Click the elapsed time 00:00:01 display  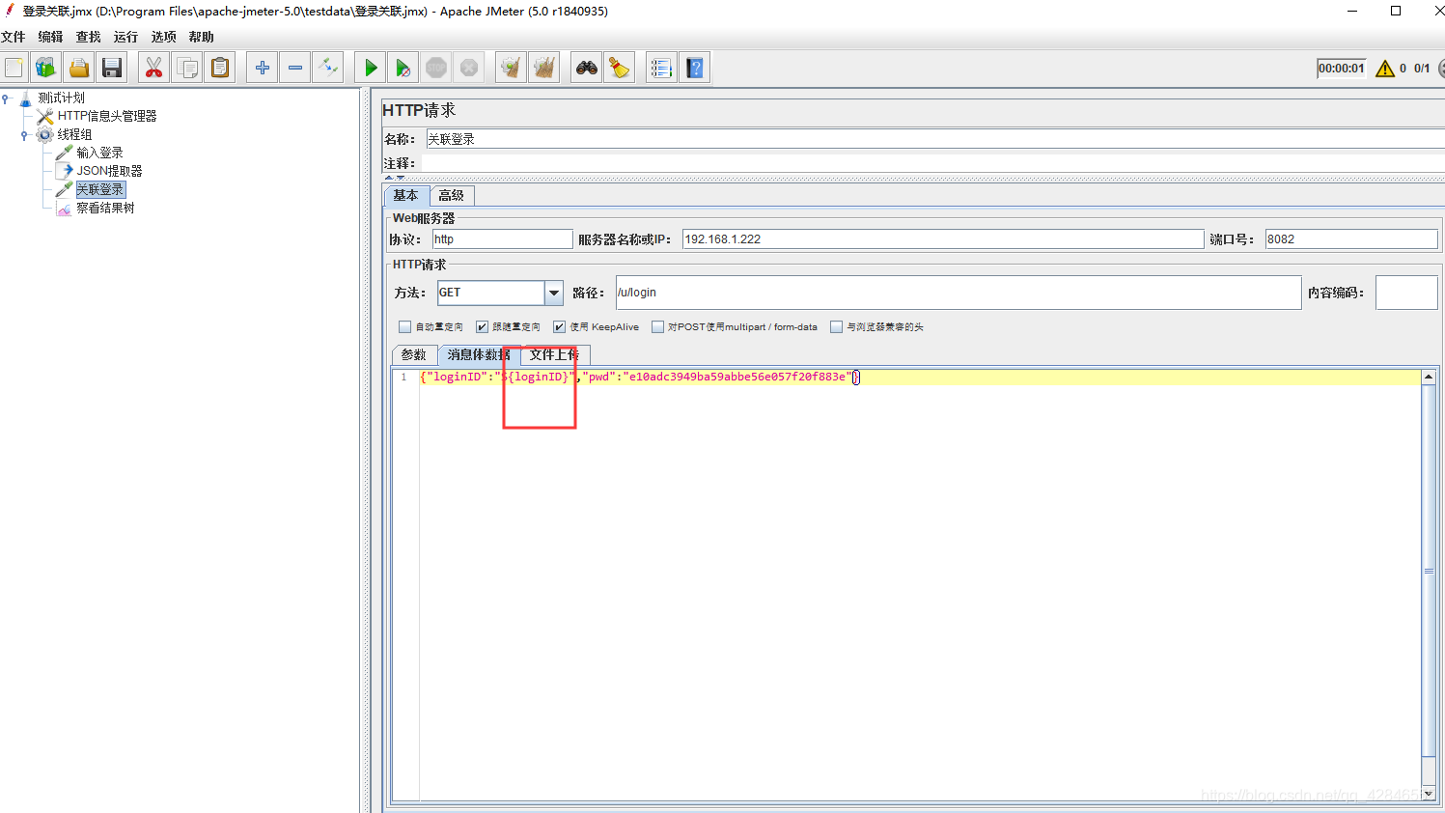click(1342, 69)
